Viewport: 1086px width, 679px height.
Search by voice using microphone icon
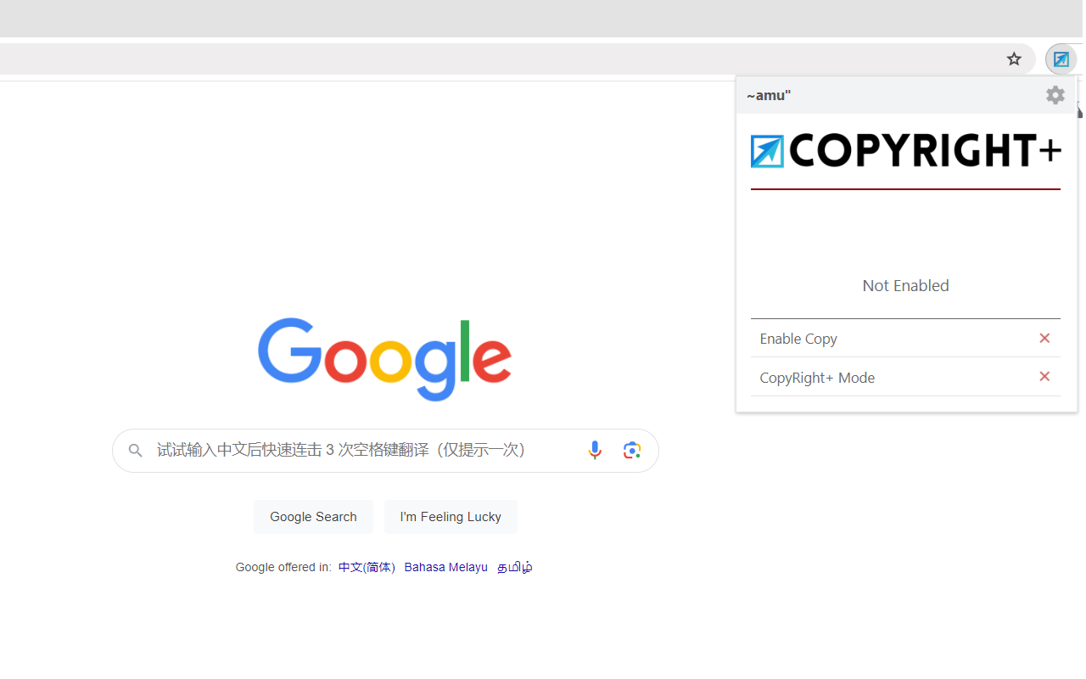coord(595,451)
